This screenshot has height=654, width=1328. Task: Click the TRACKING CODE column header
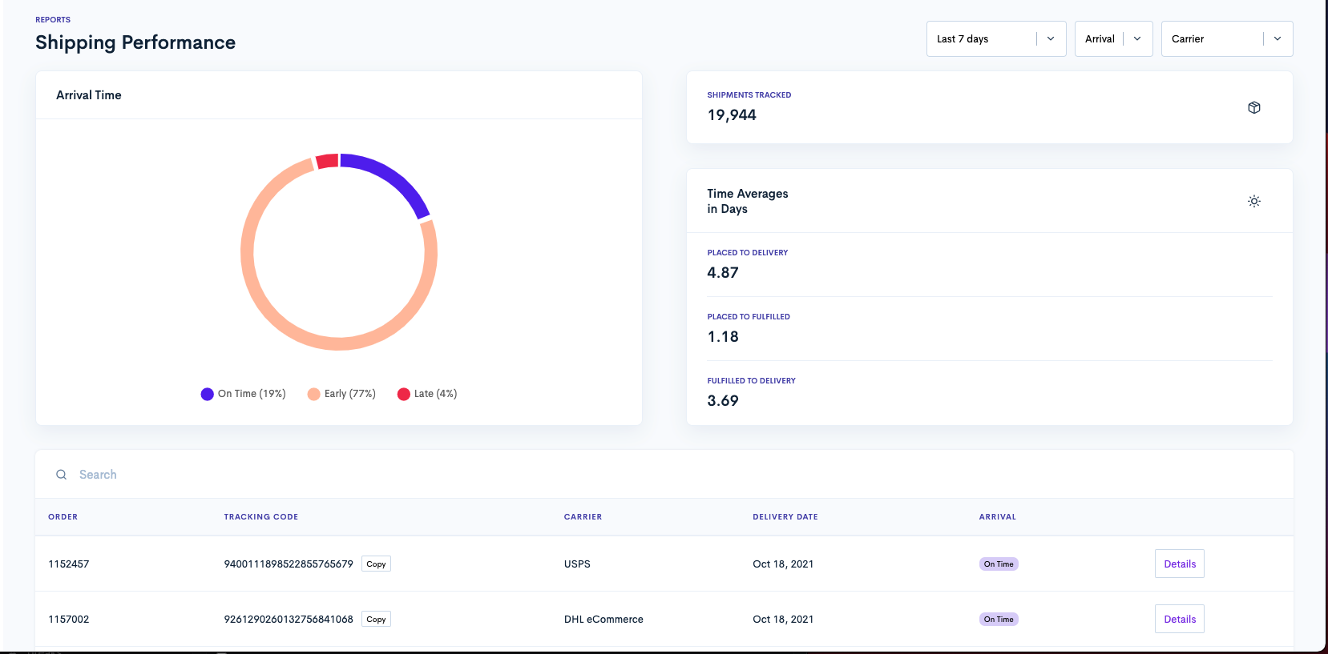261,517
